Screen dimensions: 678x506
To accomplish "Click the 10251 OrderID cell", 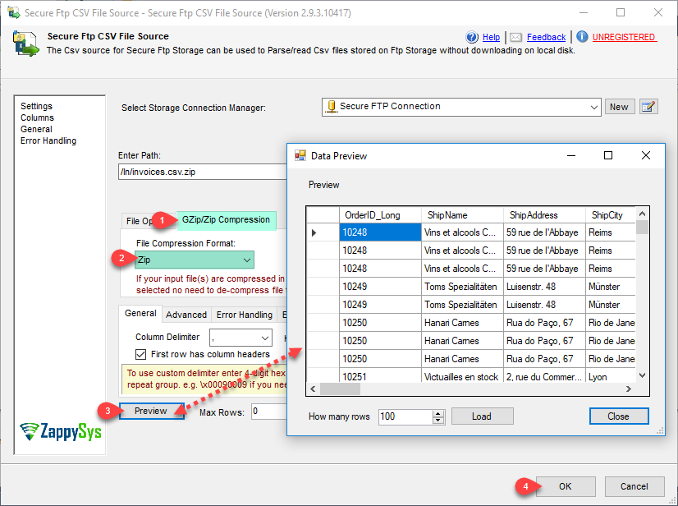I will click(381, 376).
